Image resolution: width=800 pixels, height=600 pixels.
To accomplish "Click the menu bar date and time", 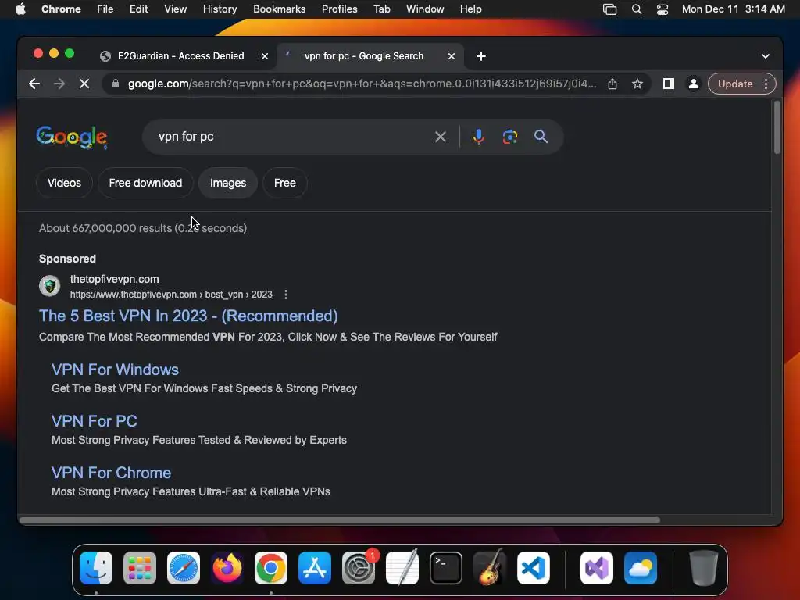I will point(733,9).
